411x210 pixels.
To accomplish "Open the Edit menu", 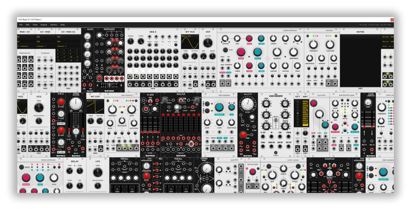I will tap(27, 25).
